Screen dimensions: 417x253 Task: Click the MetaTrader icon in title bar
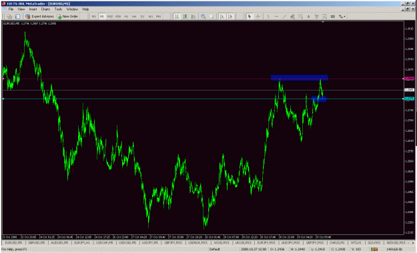pos(4,3)
